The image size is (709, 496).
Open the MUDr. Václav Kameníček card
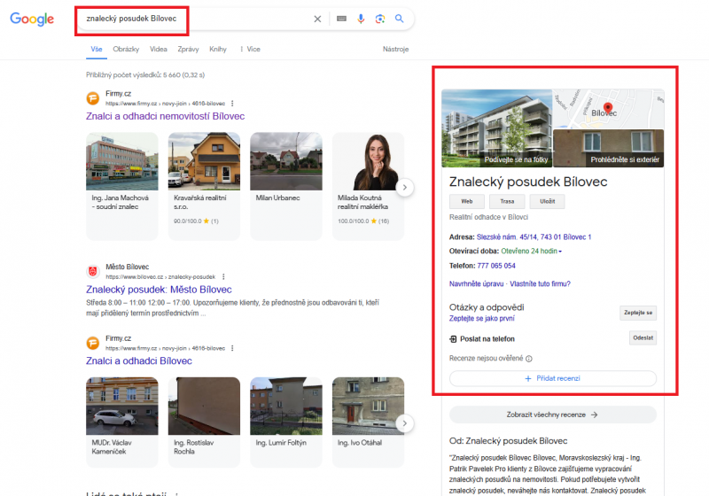click(x=122, y=422)
